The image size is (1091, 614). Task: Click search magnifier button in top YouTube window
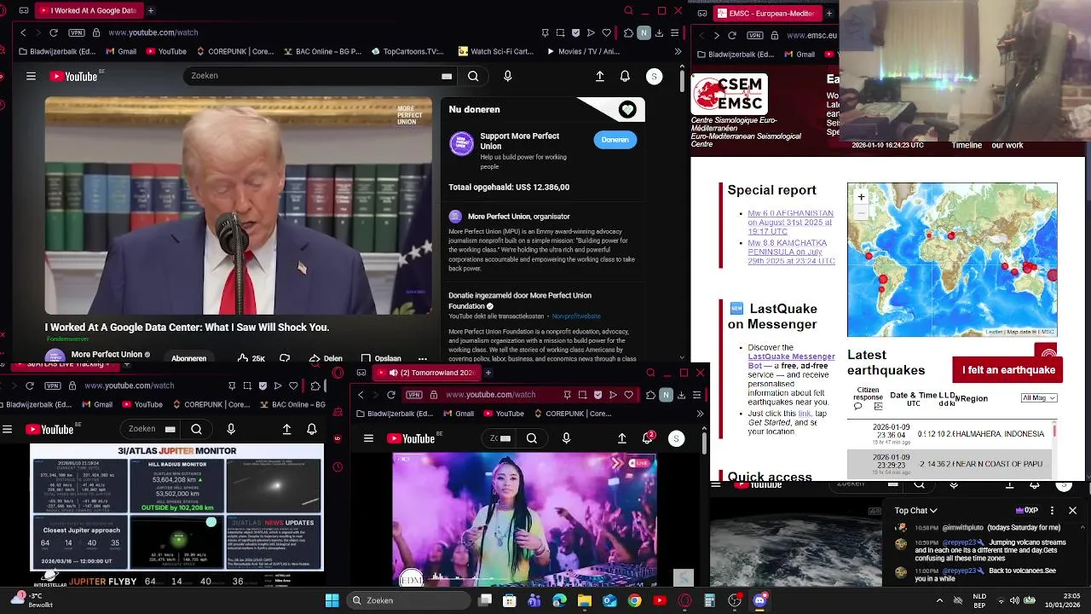(473, 76)
